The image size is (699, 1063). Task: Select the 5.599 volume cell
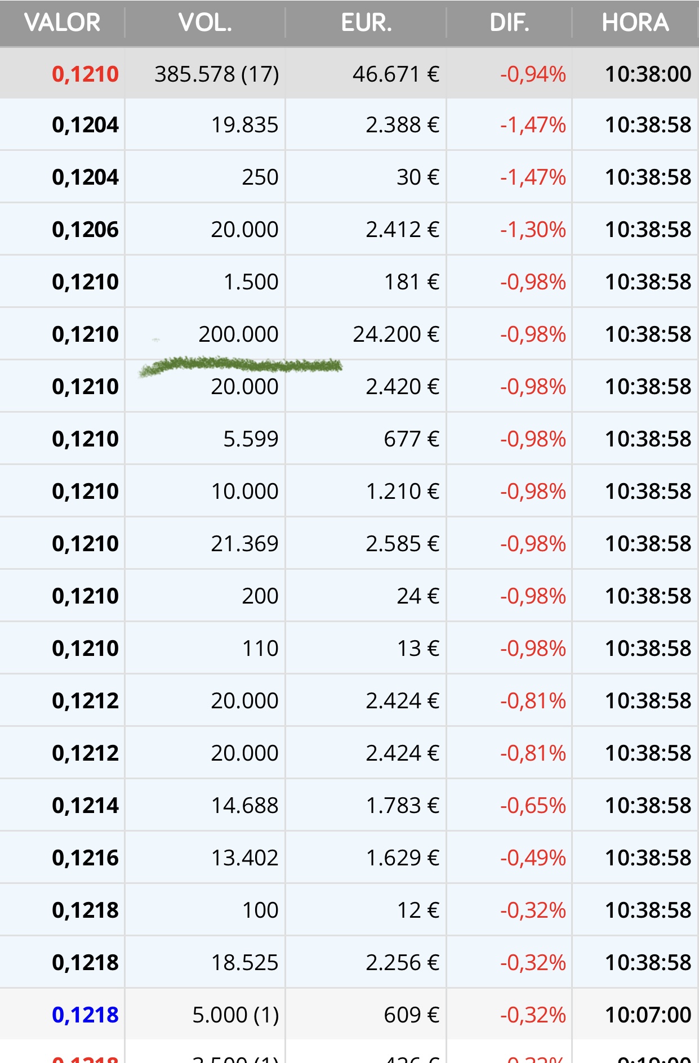click(x=251, y=439)
